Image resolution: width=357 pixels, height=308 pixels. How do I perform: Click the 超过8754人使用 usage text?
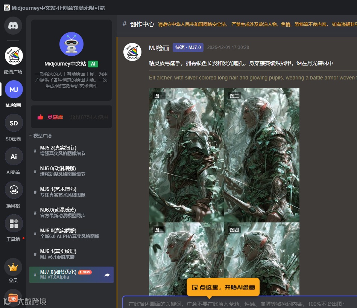pos(89,117)
